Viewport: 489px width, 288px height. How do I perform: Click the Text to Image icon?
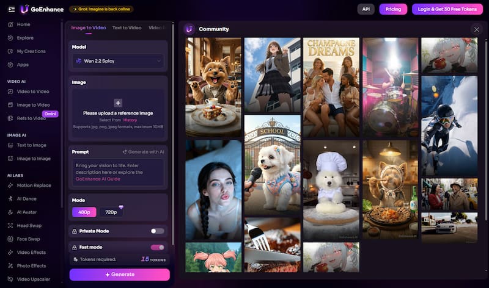click(10, 145)
